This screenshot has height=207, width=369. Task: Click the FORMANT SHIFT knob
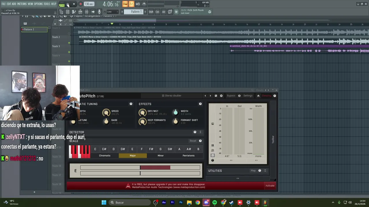[176, 121]
